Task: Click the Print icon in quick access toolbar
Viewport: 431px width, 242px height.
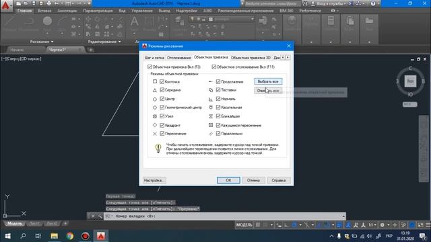Action: coord(49,3)
